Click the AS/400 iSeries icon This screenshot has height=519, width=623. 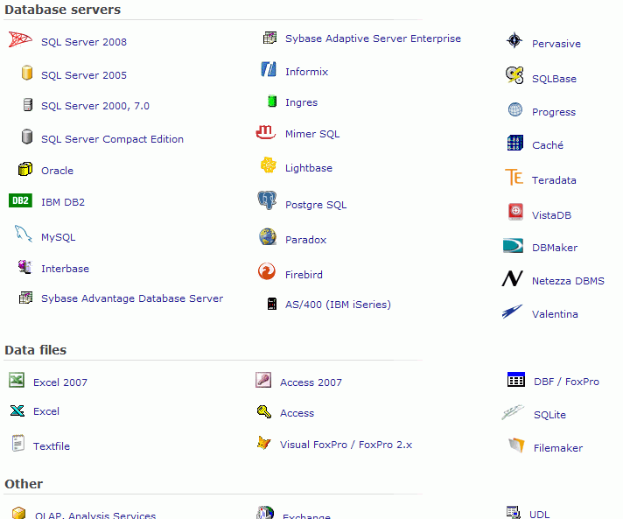(x=272, y=303)
